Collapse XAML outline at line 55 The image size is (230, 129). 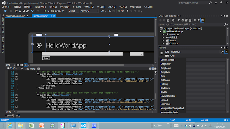[x=17, y=74]
